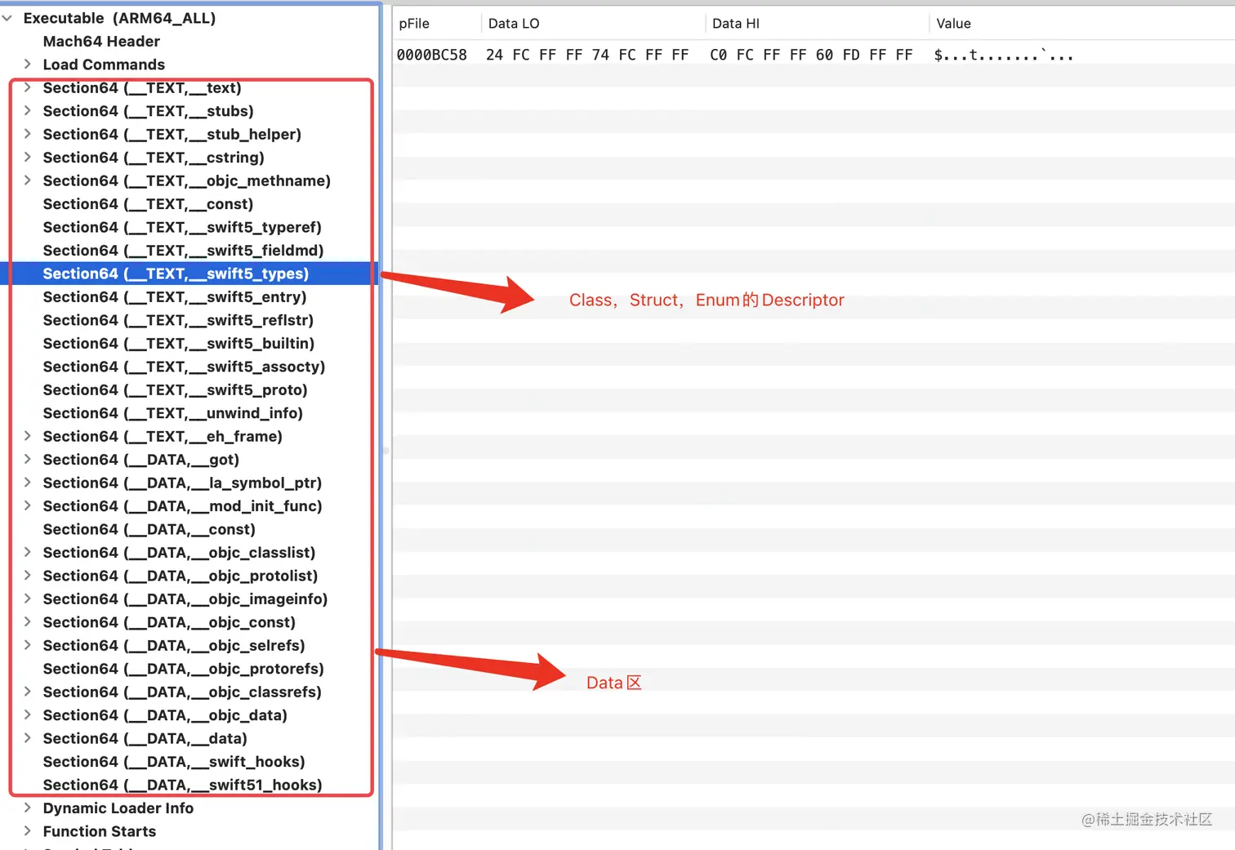Expand the __DATA,__objc_protolist section chevron

(x=27, y=576)
